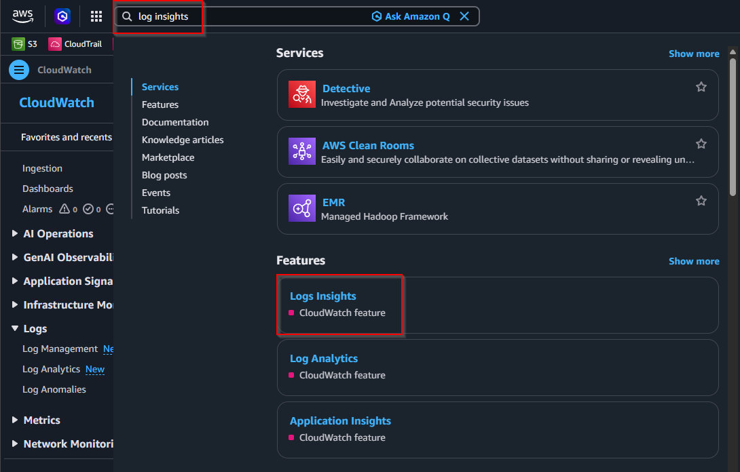This screenshot has height=472, width=740.
Task: Open Log Management in sidebar
Action: (x=60, y=349)
